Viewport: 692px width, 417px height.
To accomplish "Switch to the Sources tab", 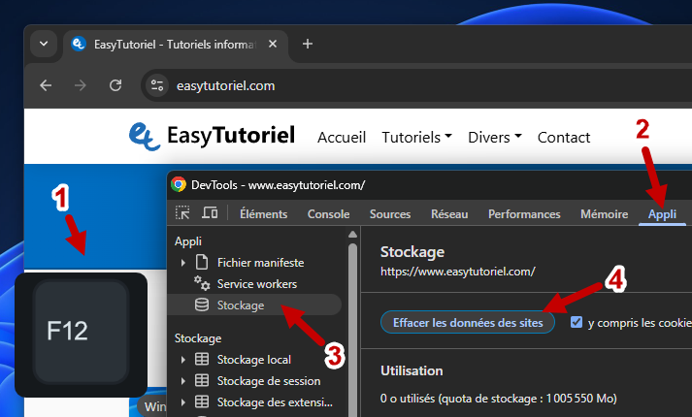I will click(x=390, y=214).
